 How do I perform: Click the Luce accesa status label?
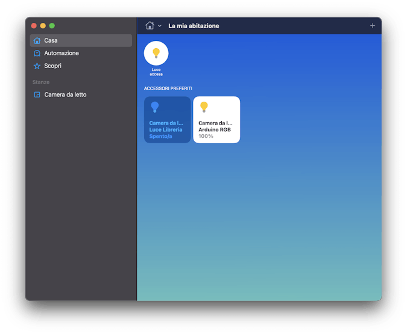[156, 72]
